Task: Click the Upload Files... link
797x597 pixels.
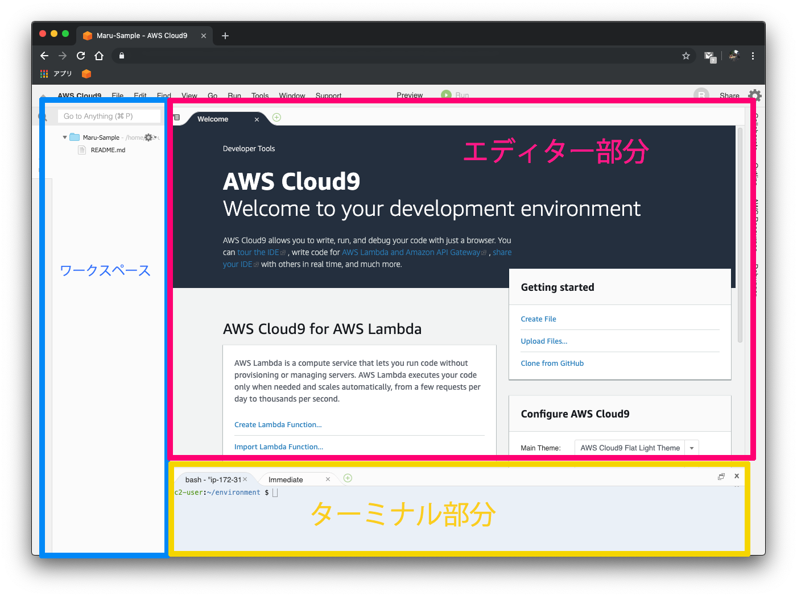Action: click(x=544, y=341)
